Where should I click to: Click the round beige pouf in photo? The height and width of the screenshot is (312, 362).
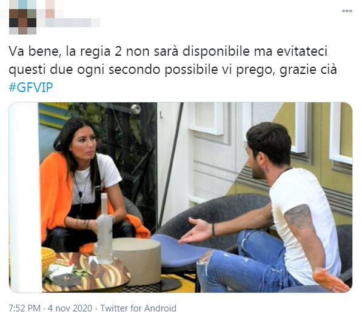coord(136,259)
